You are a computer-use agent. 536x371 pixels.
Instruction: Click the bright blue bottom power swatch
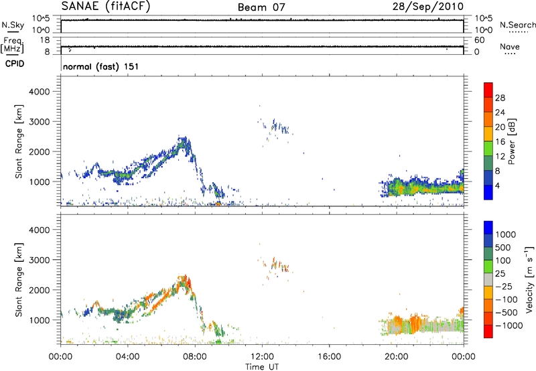click(x=488, y=192)
